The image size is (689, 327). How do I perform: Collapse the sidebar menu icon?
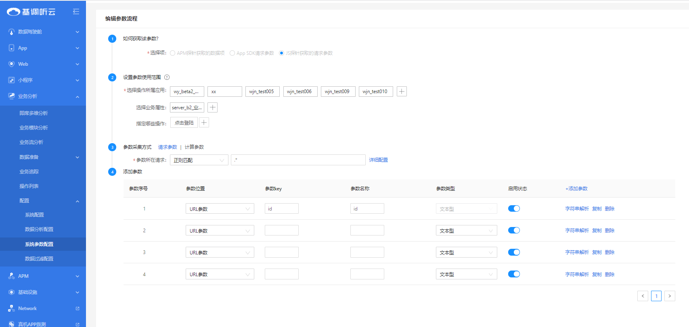tap(76, 12)
